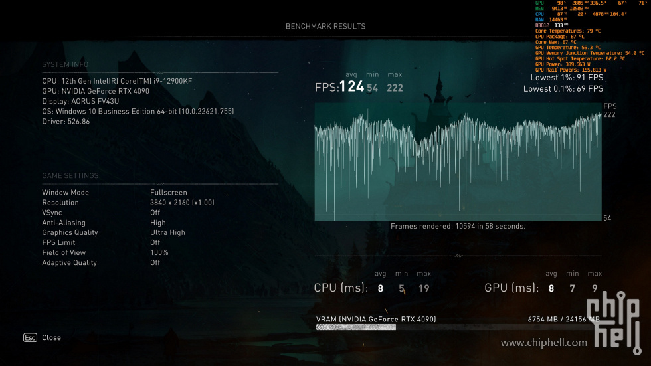Click the Field of View label
The height and width of the screenshot is (366, 651).
tap(64, 252)
